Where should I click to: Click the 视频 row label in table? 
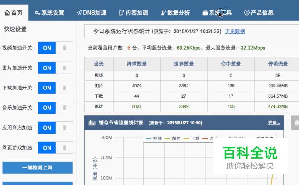(x=99, y=76)
